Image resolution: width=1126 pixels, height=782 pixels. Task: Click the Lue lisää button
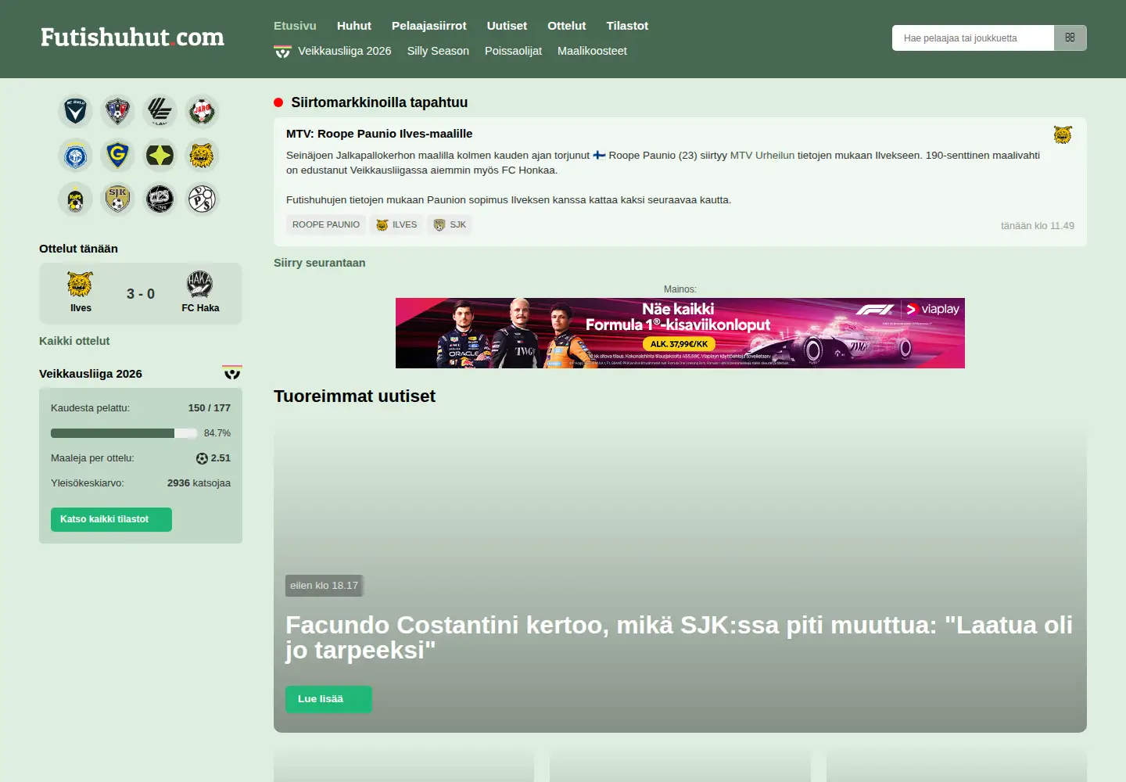tap(328, 699)
